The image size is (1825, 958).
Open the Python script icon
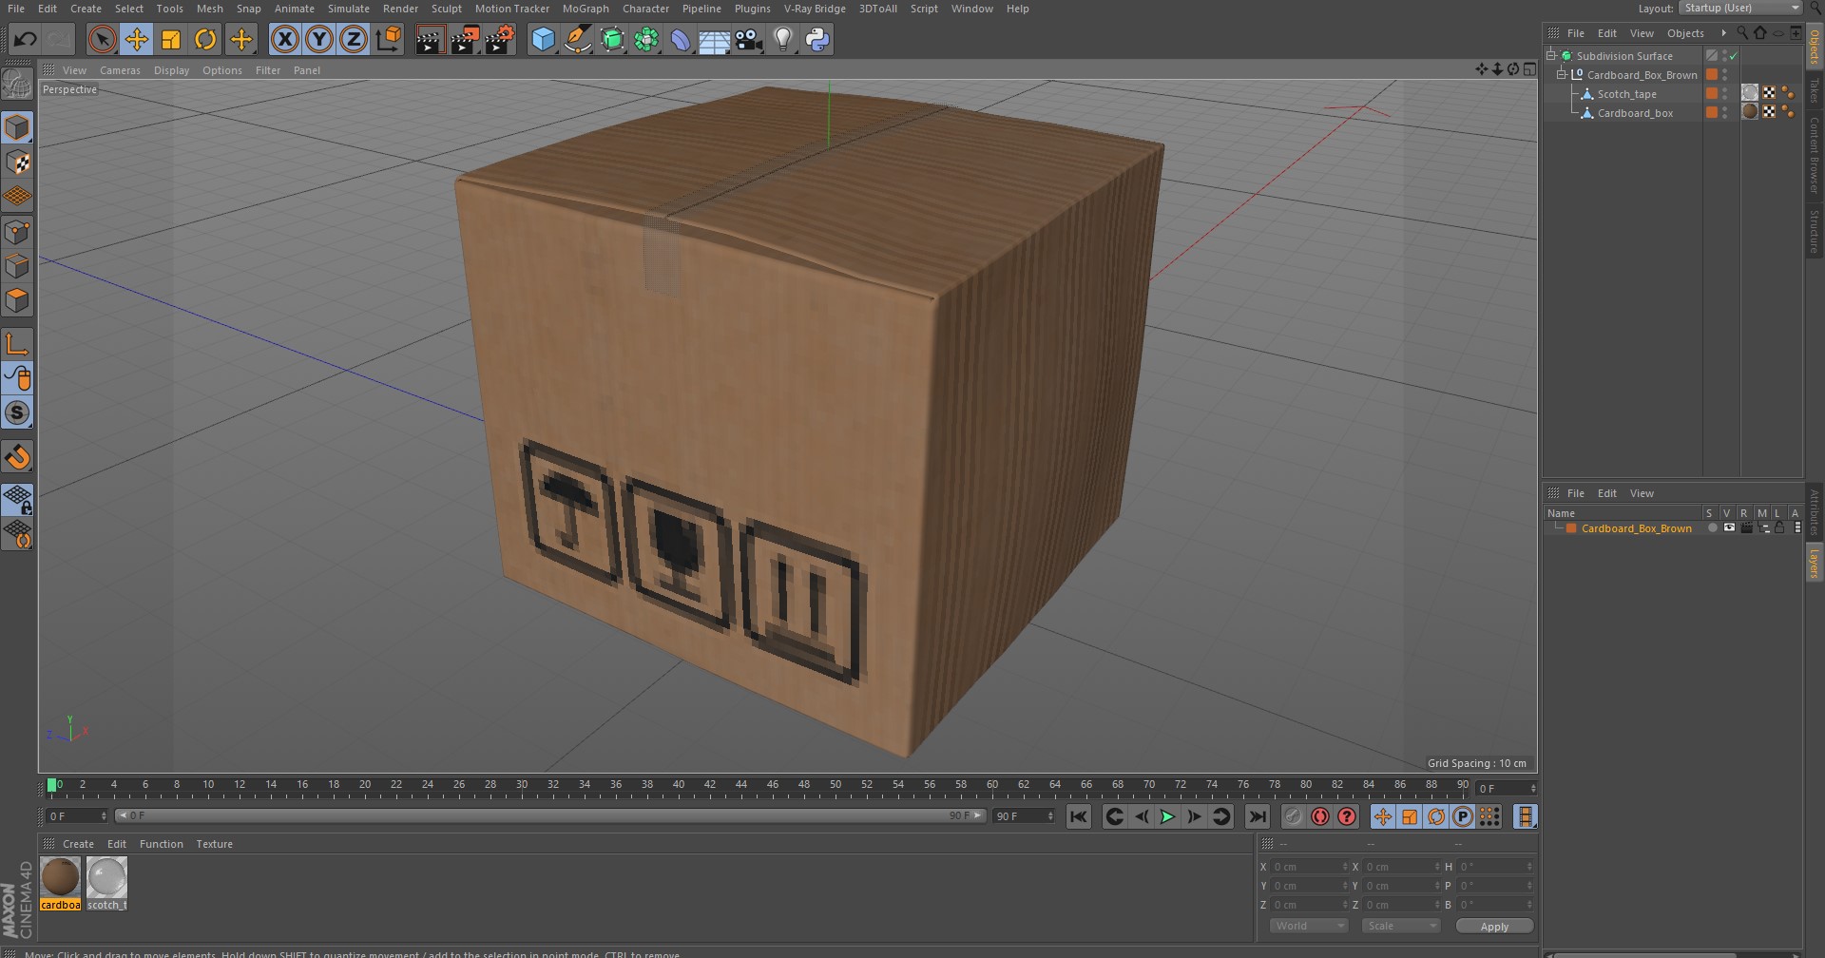817,39
